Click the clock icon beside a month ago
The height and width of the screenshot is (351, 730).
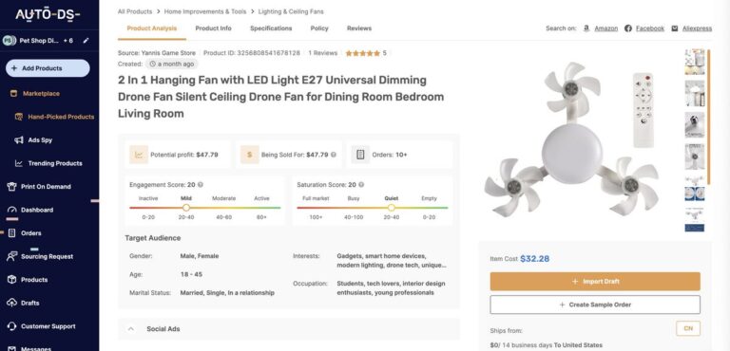[153, 65]
